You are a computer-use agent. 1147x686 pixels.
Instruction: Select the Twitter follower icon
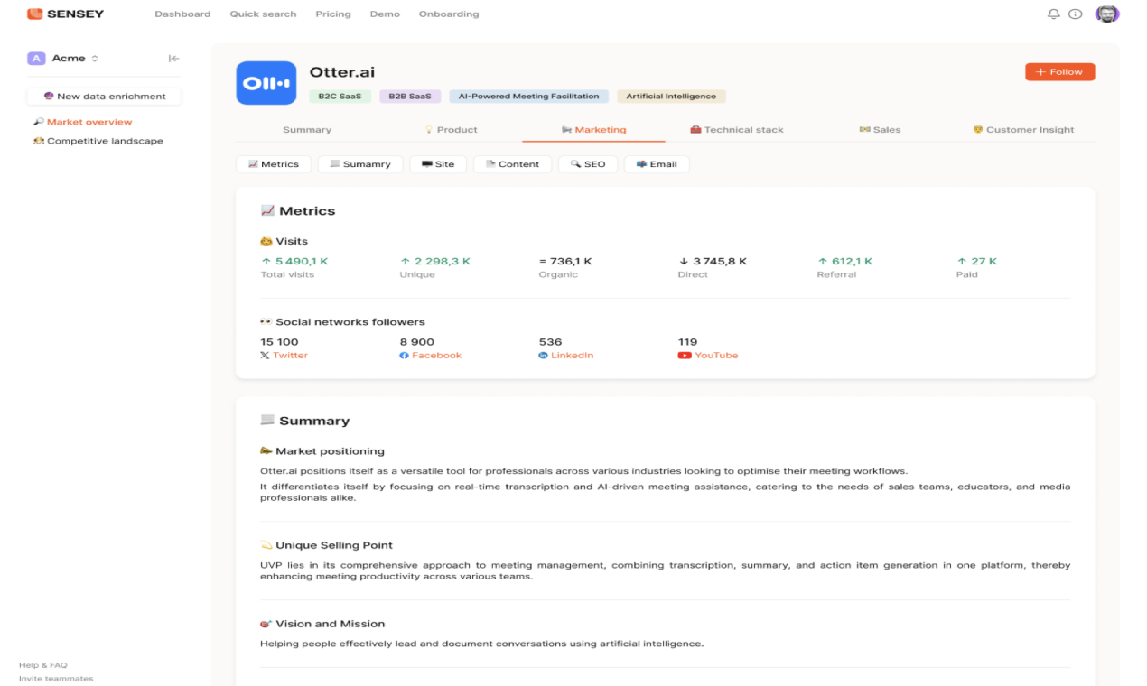tap(265, 355)
